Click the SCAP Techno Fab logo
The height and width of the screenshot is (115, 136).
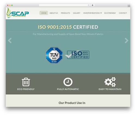click(x=18, y=13)
